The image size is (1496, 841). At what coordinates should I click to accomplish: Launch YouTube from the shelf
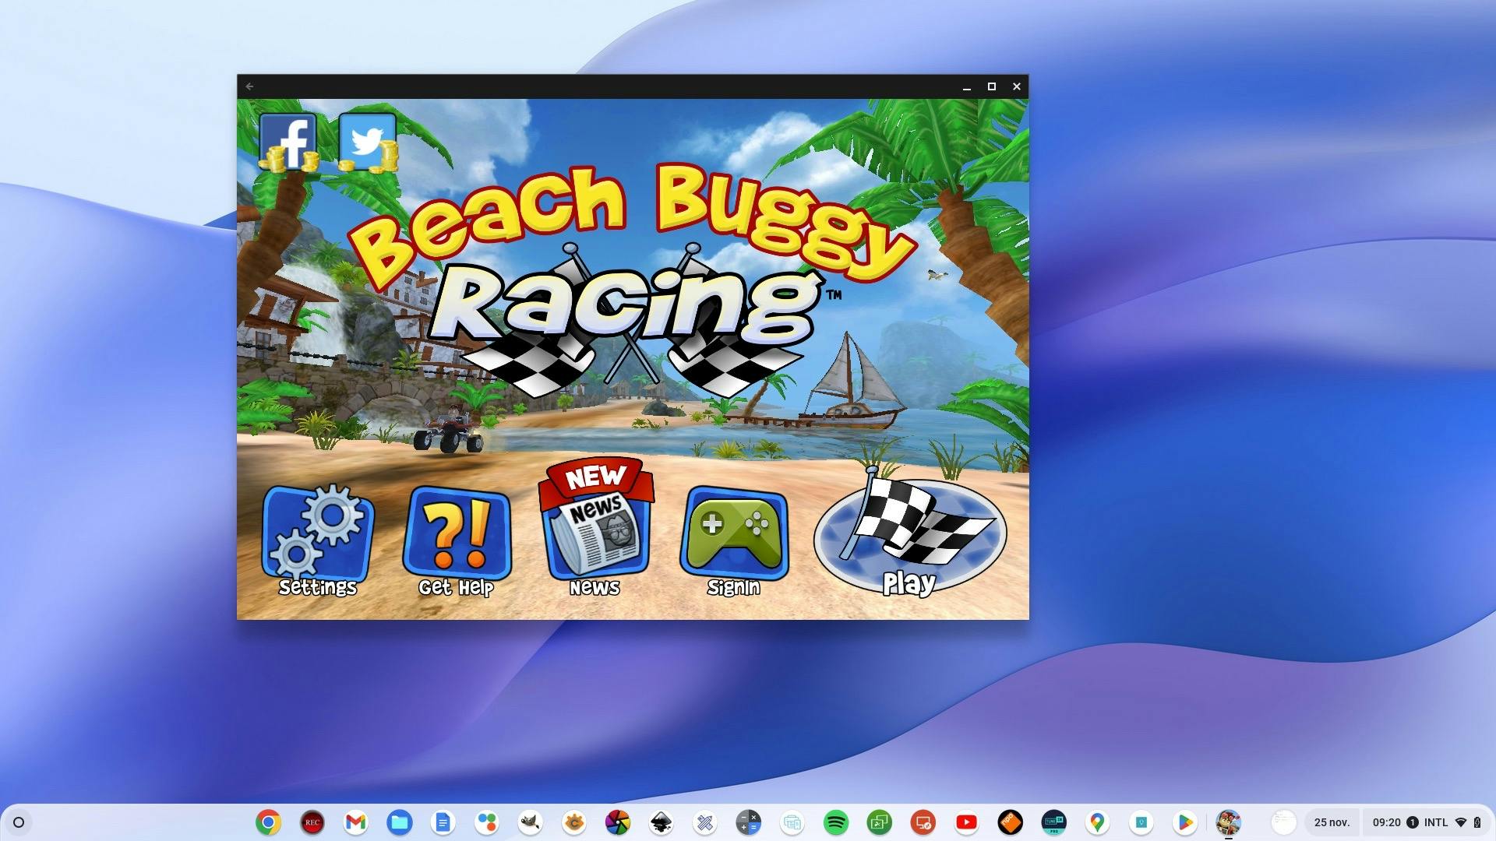[966, 822]
